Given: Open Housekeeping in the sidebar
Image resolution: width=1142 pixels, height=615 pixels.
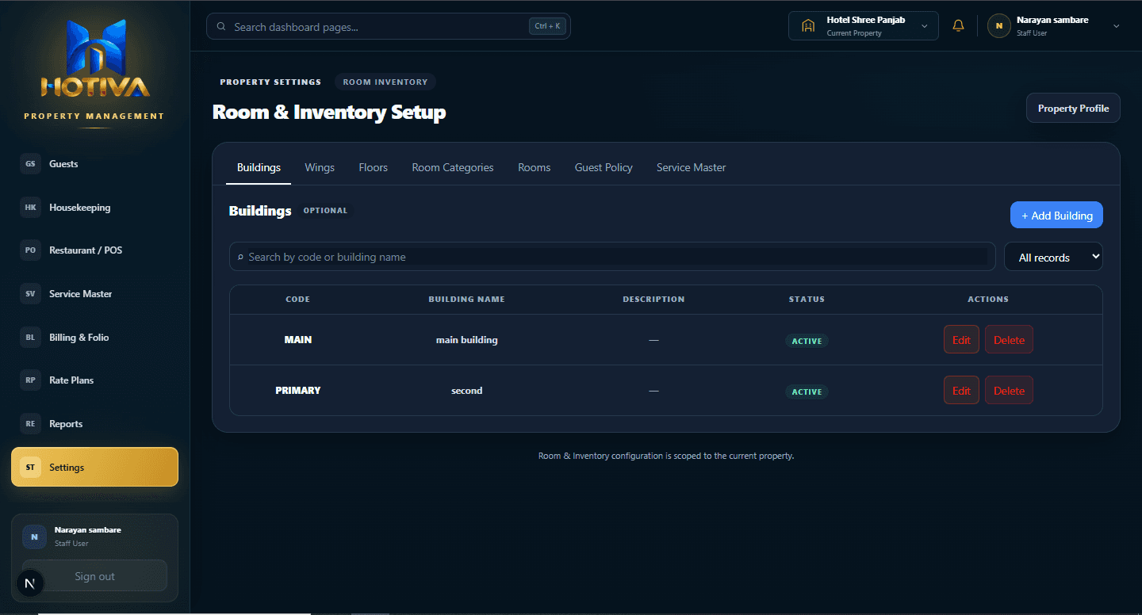Looking at the screenshot, I should point(94,208).
